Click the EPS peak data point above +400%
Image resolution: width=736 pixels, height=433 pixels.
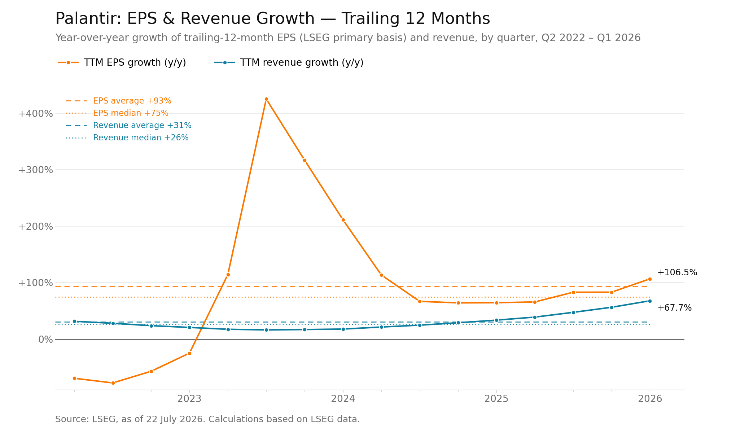[x=266, y=99]
